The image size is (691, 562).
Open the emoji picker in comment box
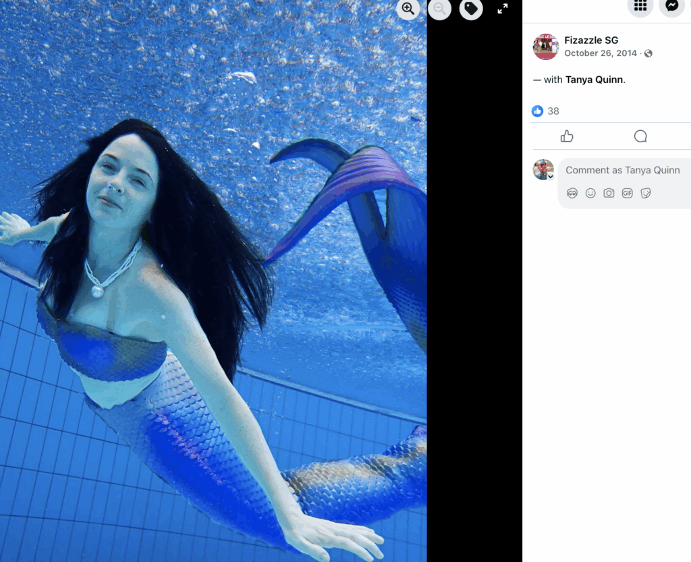tap(590, 194)
